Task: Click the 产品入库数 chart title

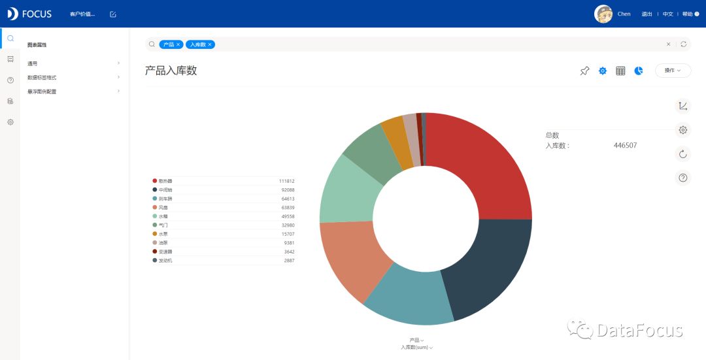Action: pos(171,71)
